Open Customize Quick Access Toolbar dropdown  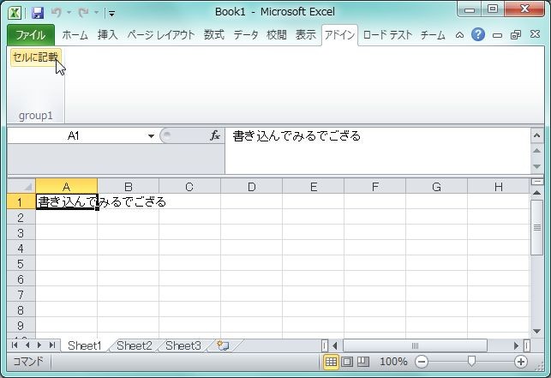[111, 14]
